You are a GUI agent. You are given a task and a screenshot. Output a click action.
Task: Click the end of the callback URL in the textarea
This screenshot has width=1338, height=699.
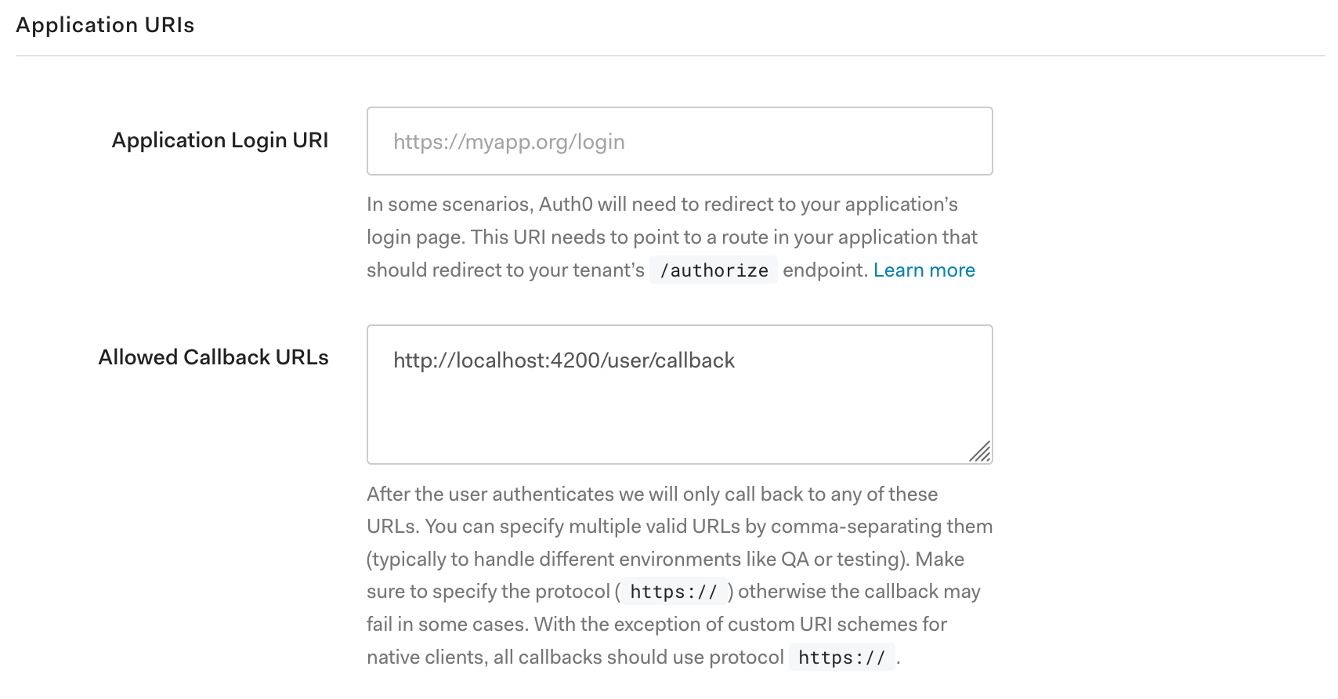(736, 360)
